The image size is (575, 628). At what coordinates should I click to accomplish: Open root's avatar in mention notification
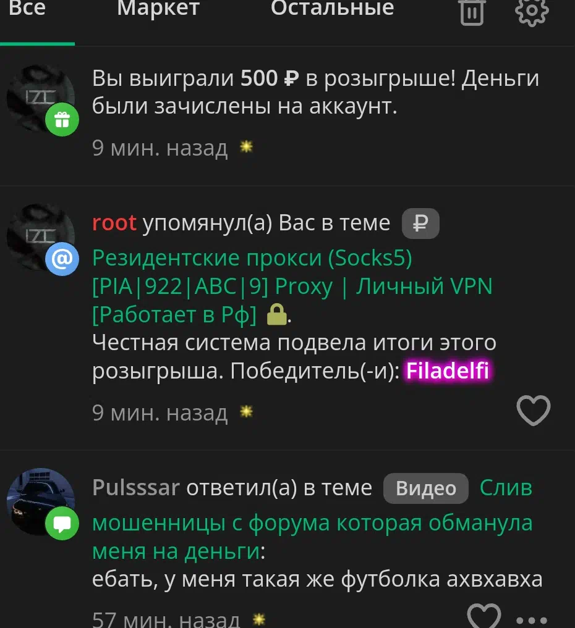coord(41,238)
